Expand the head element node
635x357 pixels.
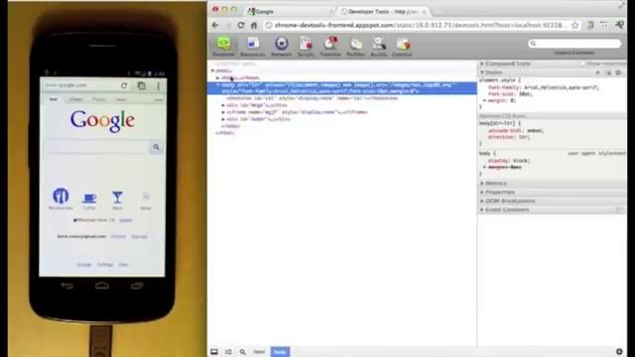218,77
